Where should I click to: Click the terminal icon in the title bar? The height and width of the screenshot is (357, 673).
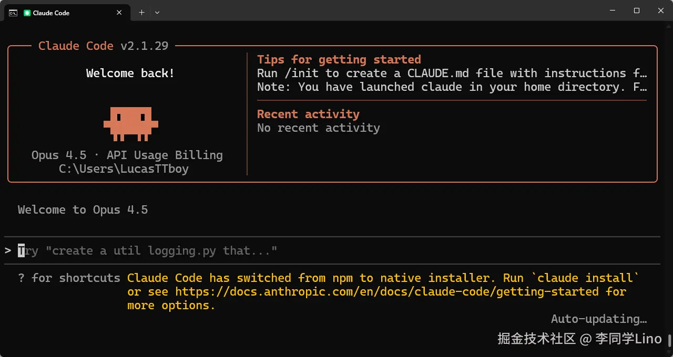click(13, 13)
